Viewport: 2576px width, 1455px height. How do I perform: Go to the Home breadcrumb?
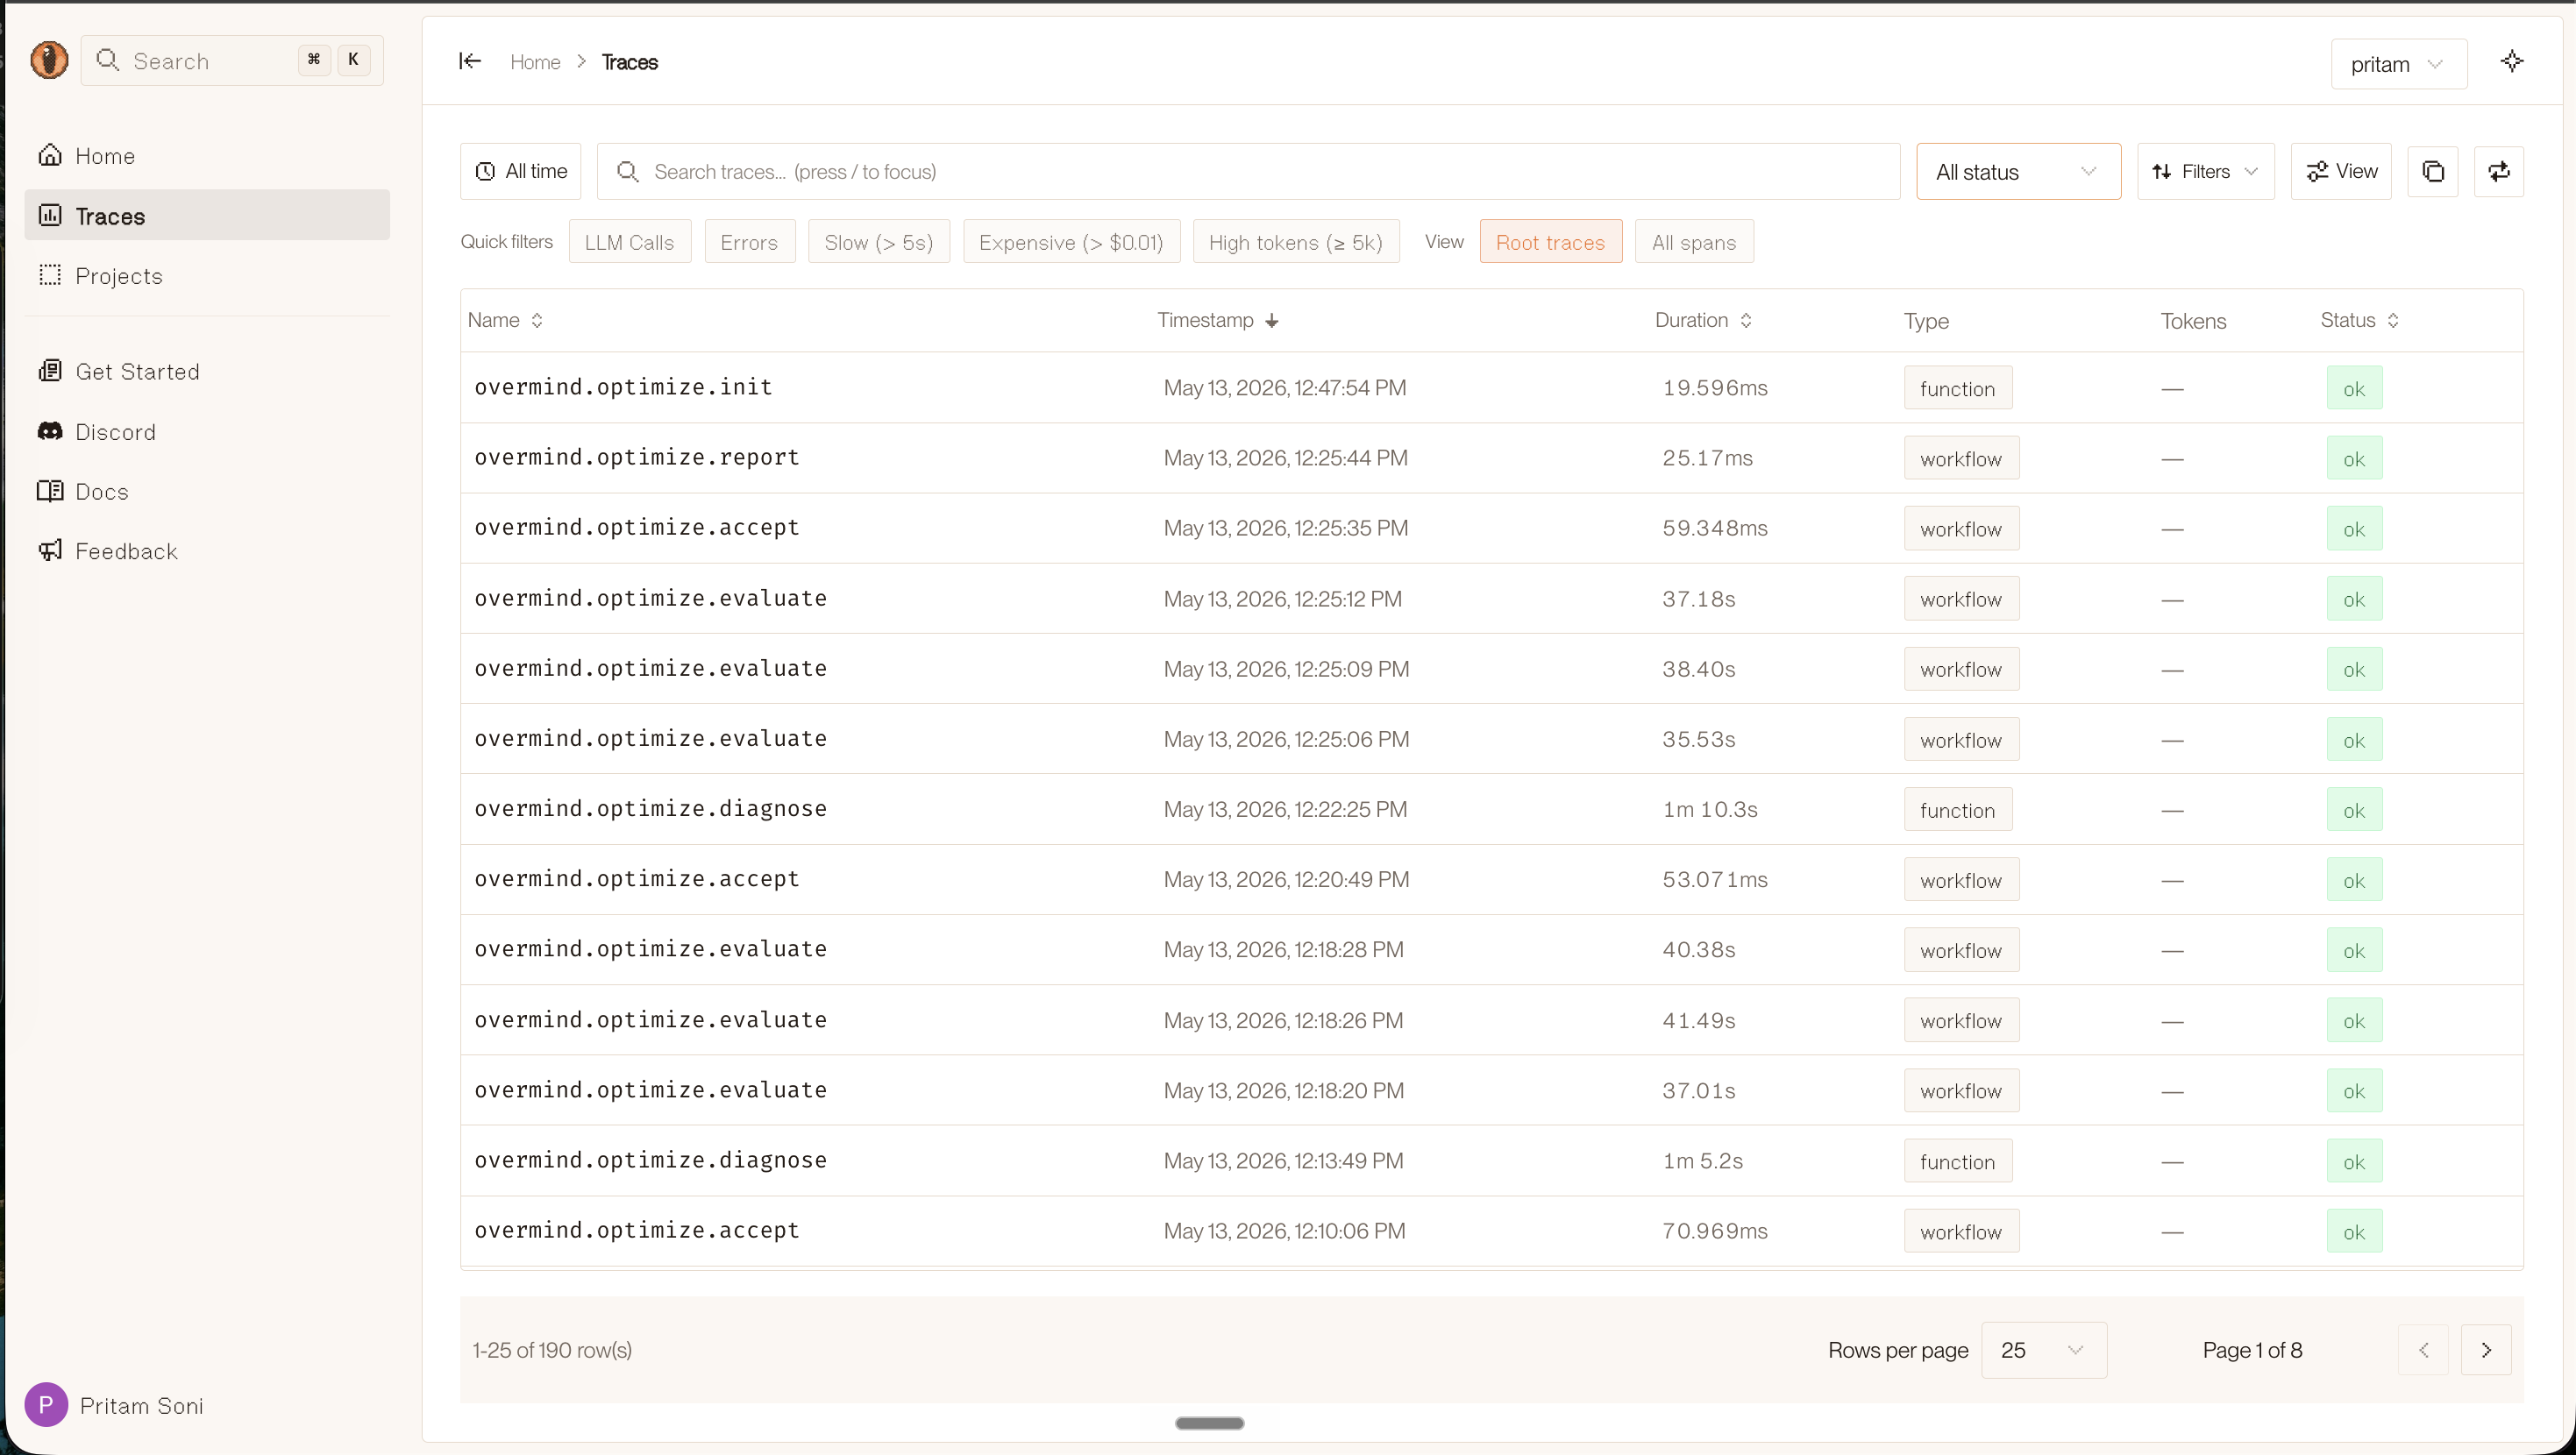tap(535, 62)
